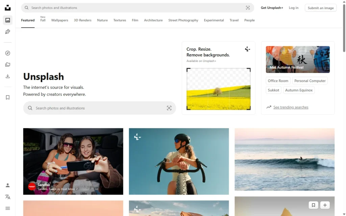Open the Experimental tab
The height and width of the screenshot is (216, 346).
click(x=214, y=20)
